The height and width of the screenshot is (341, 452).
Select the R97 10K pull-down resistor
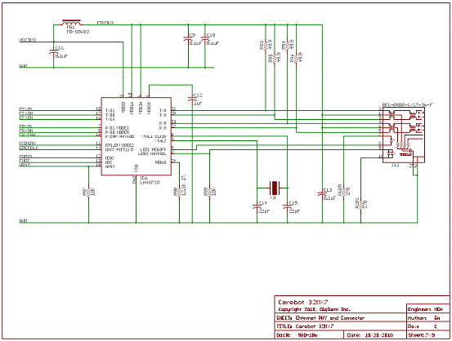(88, 192)
